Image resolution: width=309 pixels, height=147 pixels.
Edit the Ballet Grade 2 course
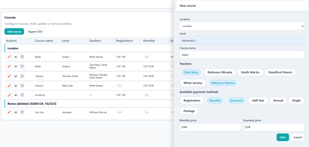coord(9,66)
